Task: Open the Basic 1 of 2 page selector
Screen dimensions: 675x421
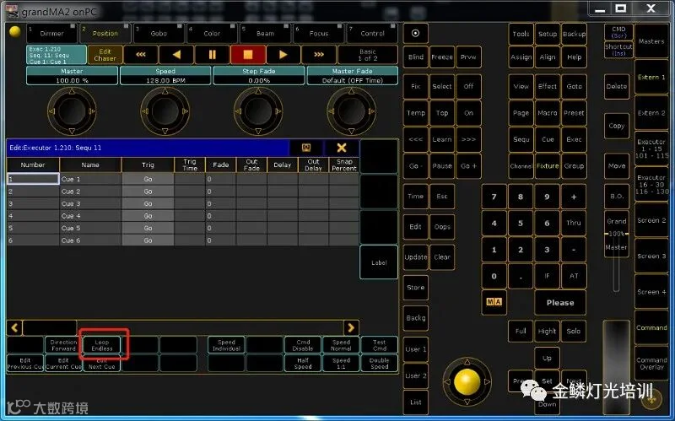Action: click(368, 55)
